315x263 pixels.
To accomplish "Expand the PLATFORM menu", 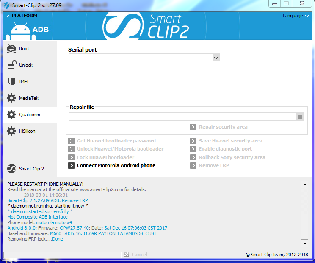I will coord(21,16).
